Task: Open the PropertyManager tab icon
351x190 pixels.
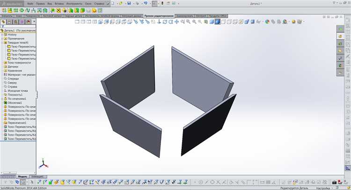Action: click(x=9, y=22)
